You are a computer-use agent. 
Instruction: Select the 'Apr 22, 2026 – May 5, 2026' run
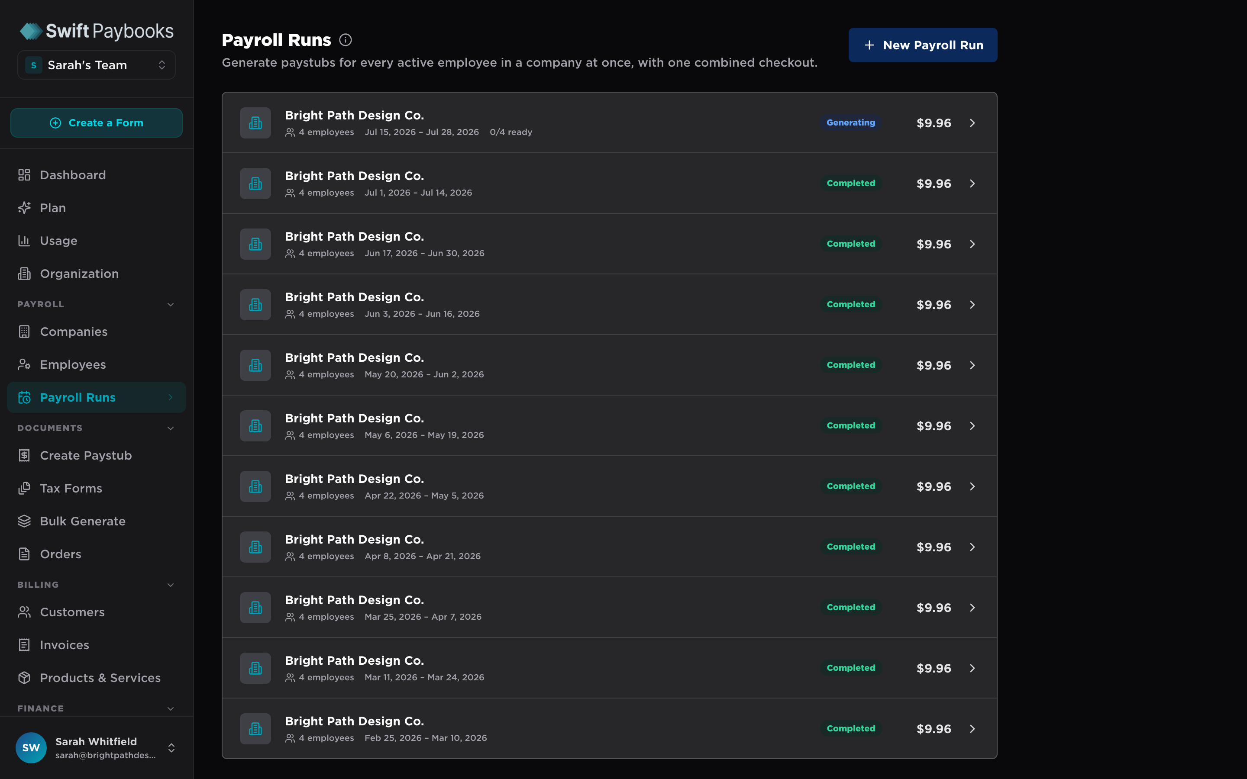pyautogui.click(x=609, y=486)
